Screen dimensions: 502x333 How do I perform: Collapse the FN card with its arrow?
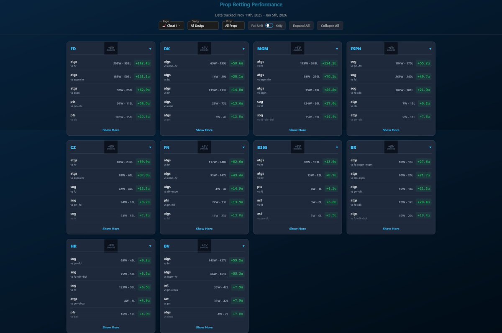243,148
